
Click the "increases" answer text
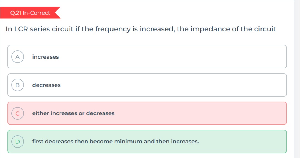click(46, 57)
